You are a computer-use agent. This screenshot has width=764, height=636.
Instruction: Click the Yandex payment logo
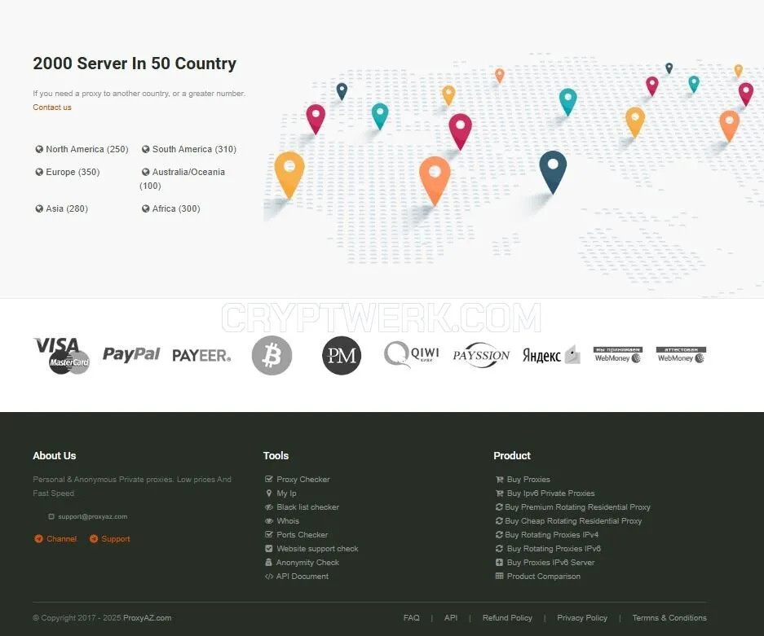[x=551, y=355]
